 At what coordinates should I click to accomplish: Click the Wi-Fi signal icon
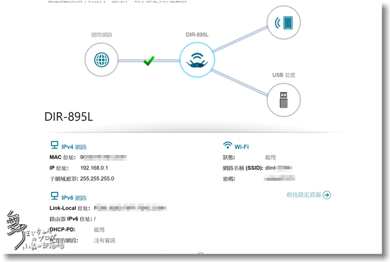(228, 145)
